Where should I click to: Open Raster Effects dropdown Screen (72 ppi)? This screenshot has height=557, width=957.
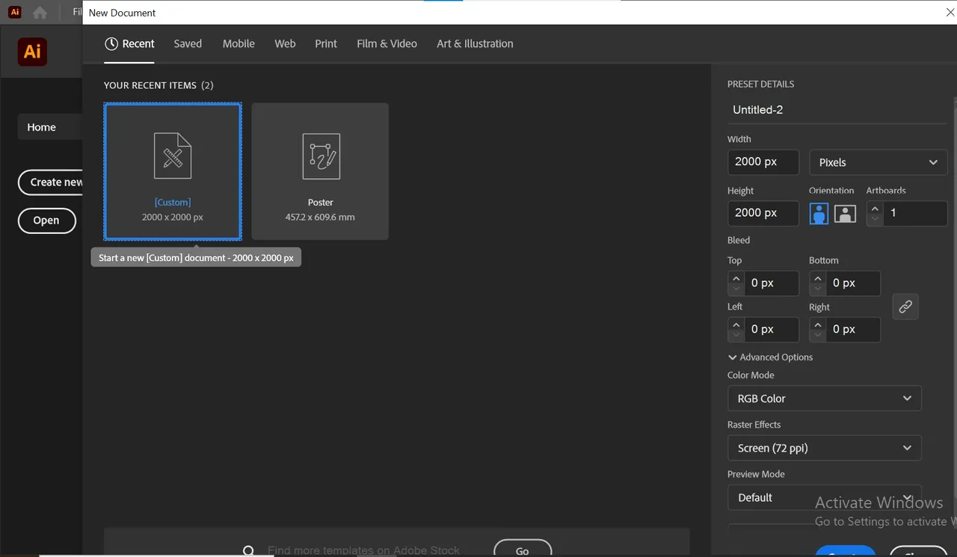pos(824,448)
